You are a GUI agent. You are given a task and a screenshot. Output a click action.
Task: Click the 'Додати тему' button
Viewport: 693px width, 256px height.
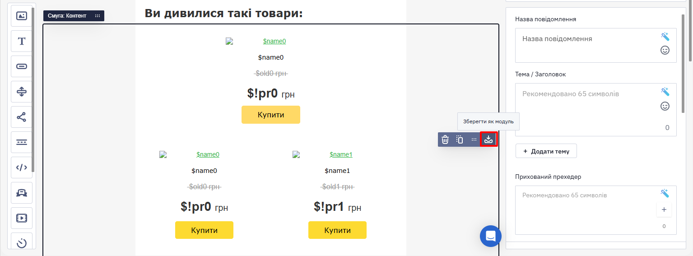point(546,151)
